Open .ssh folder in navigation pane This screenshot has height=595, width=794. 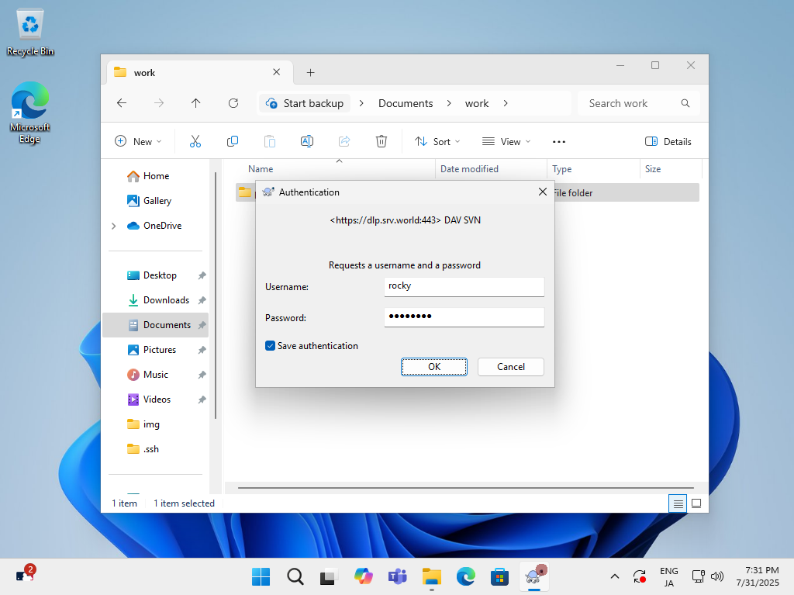(x=155, y=449)
